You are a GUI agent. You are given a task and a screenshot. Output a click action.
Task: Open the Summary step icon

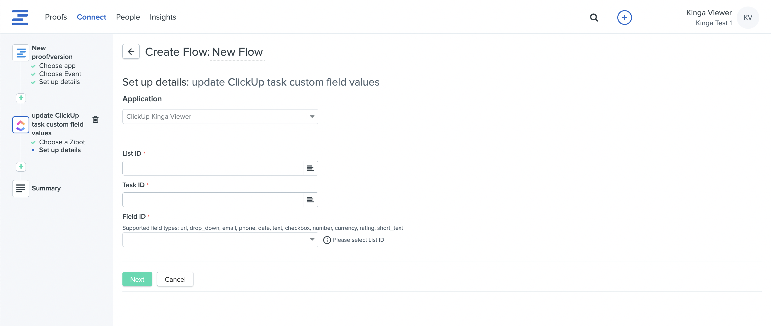pyautogui.click(x=21, y=189)
